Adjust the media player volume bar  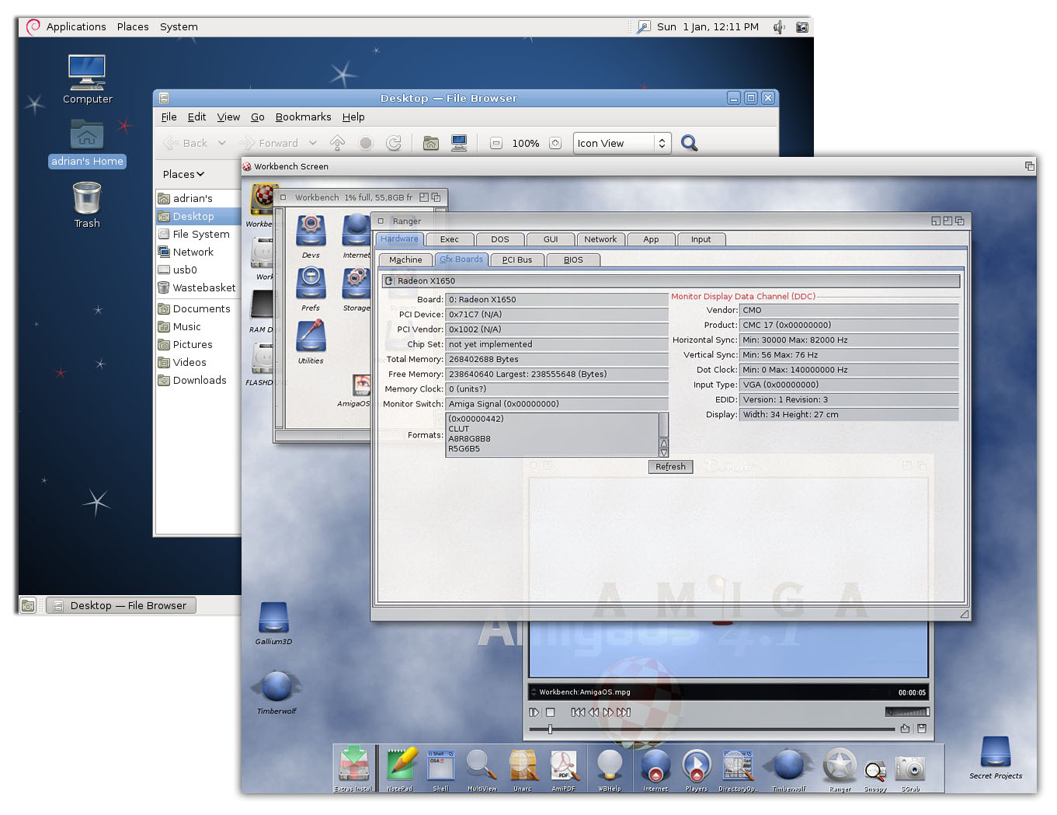(907, 712)
